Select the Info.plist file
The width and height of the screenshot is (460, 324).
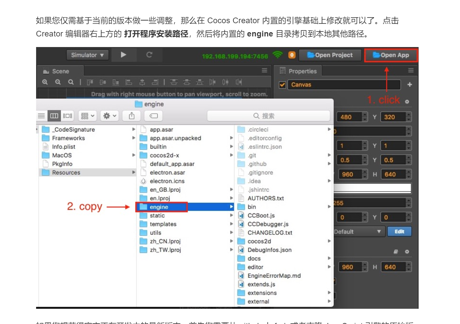(x=87, y=147)
